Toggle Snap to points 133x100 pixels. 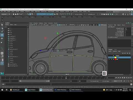pyautogui.click(x=65, y=14)
